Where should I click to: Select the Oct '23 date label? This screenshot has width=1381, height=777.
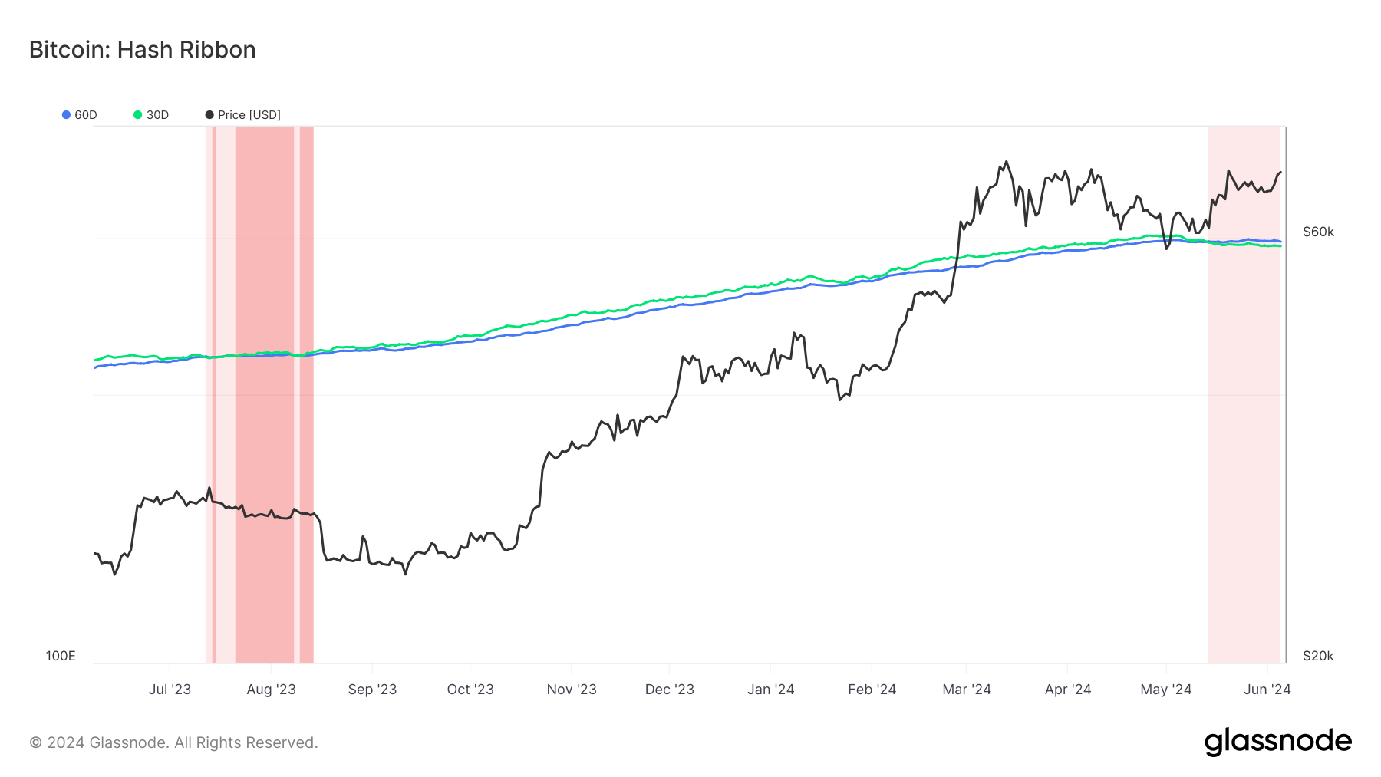pos(470,689)
